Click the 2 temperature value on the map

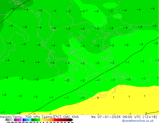[146, 113]
